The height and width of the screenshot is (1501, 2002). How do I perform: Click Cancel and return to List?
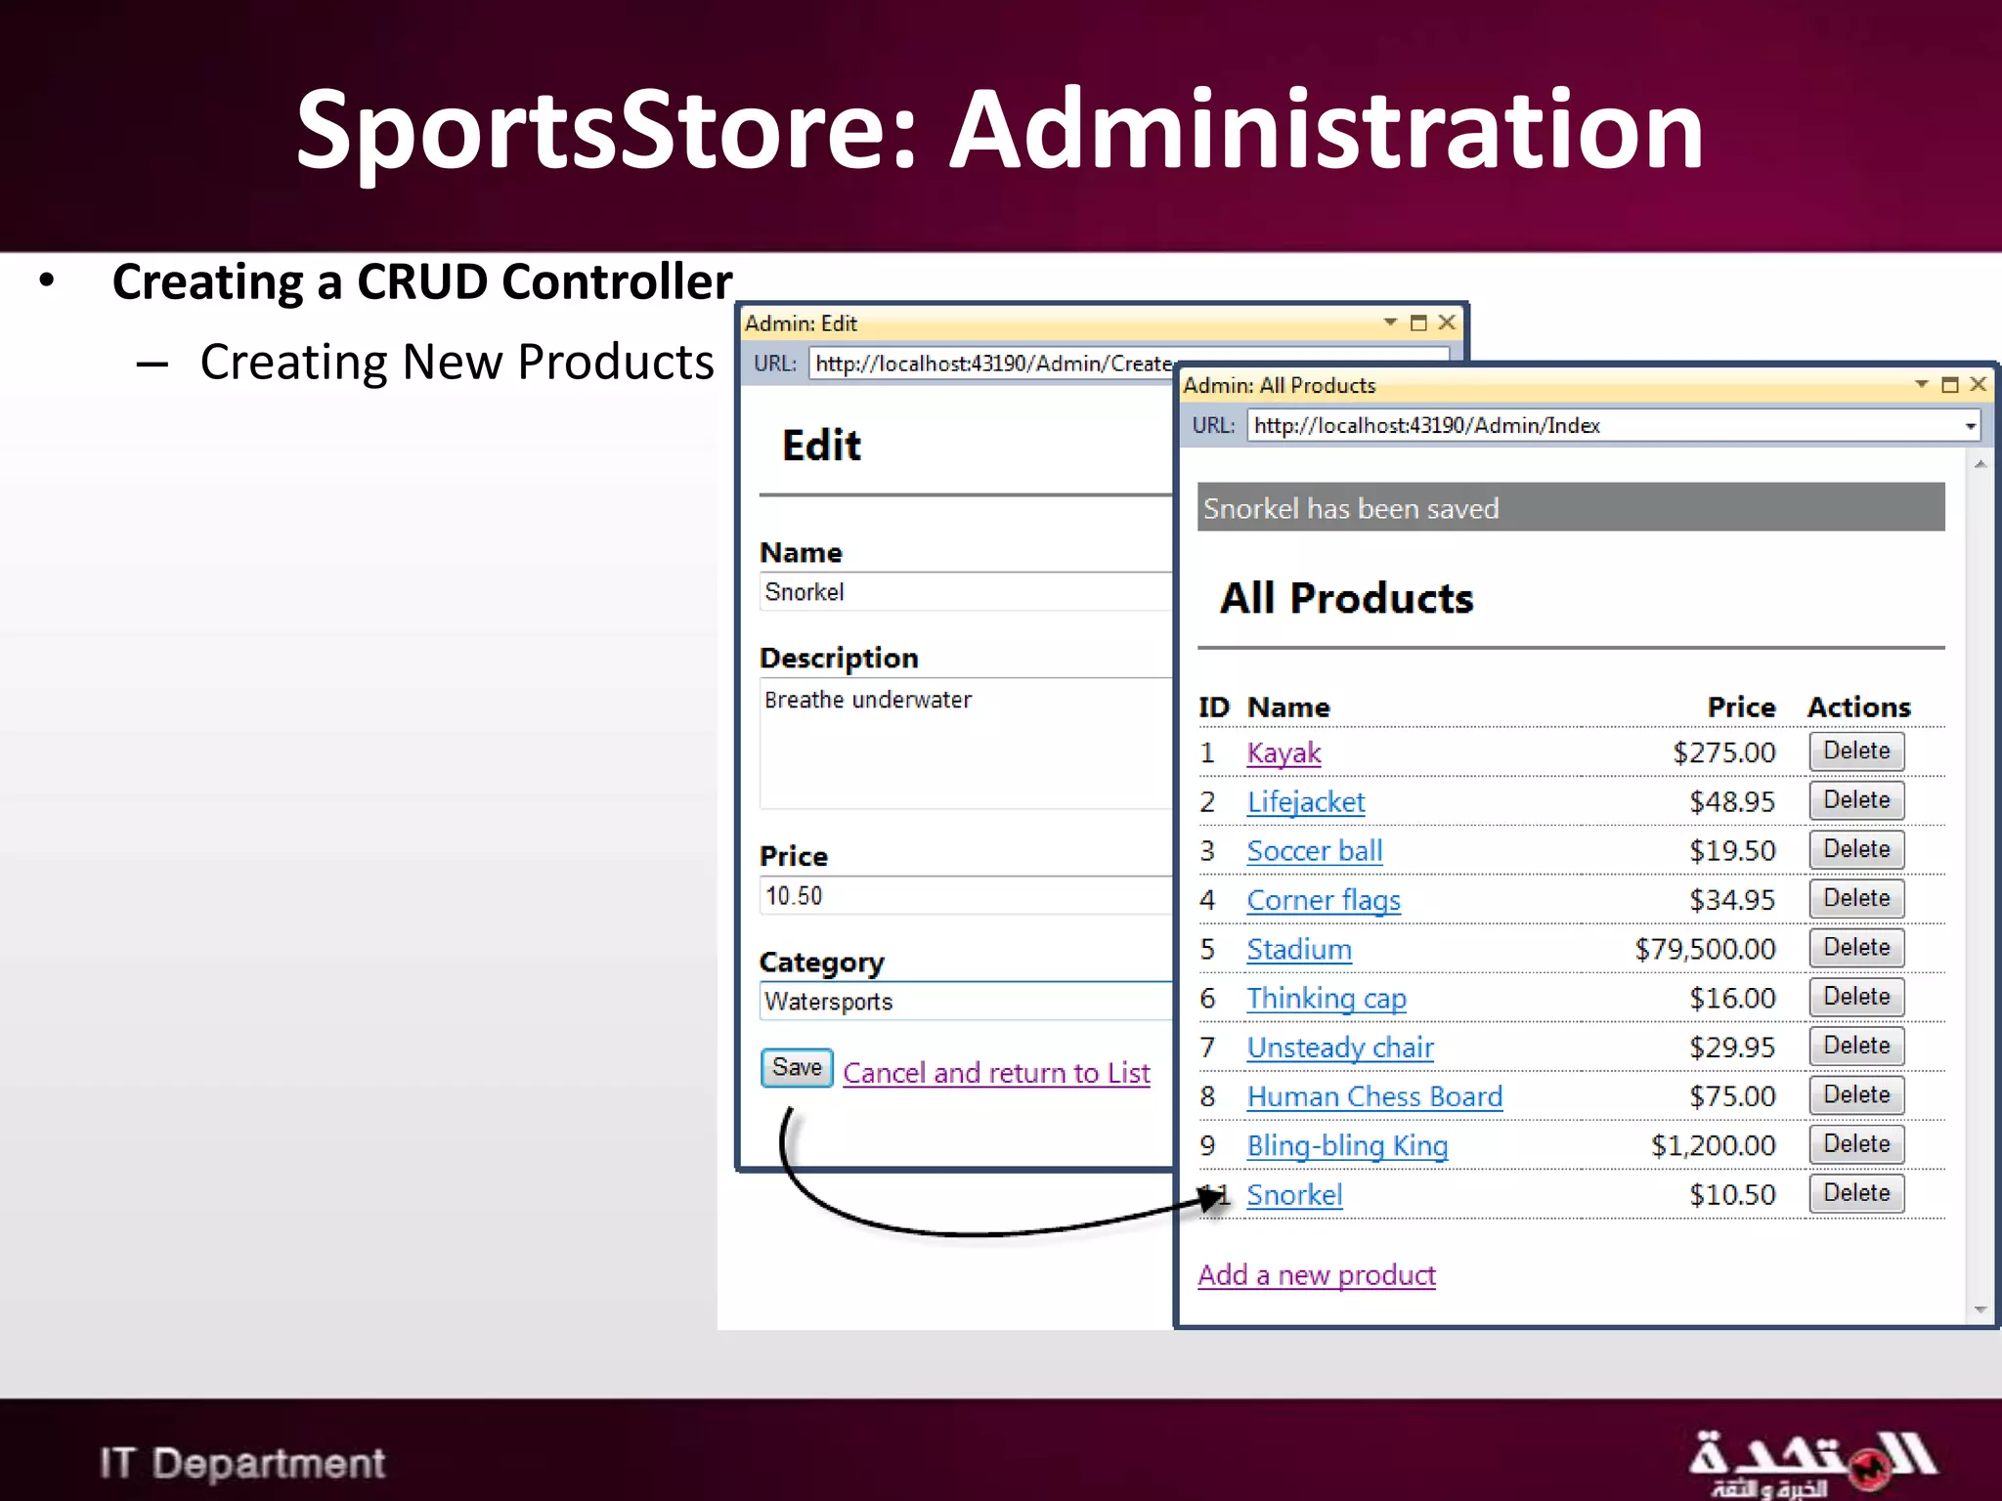[x=996, y=1073]
